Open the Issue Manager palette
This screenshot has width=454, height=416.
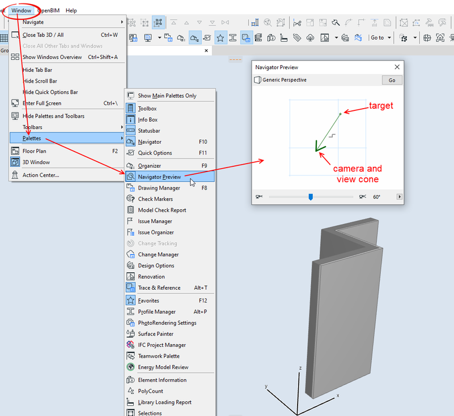(x=155, y=221)
